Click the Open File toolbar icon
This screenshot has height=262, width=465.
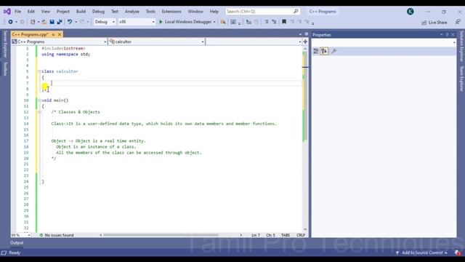point(44,22)
